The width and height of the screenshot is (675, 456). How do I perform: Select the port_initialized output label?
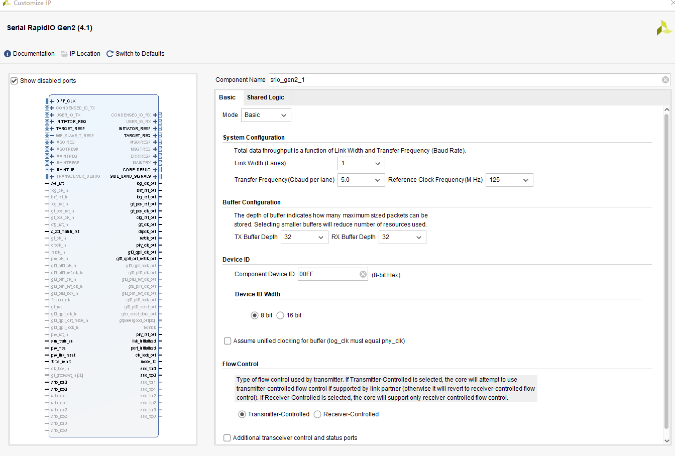coord(144,348)
